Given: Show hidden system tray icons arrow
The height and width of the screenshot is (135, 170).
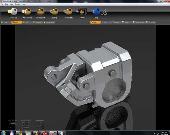Looking at the screenshot, I should (155, 134).
